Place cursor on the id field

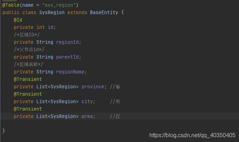(x=50, y=27)
